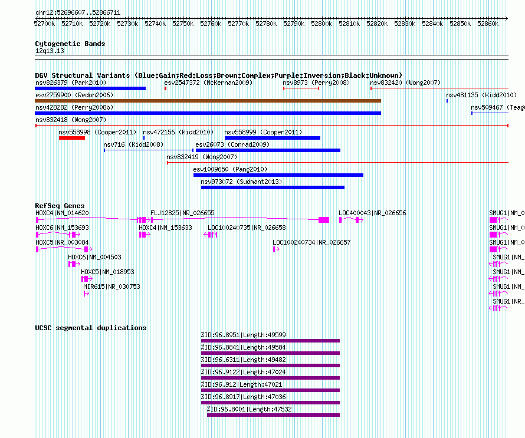The image size is (525, 438).
Task: Click the HOXC4|NM_153633 transcript label
Action: point(165,228)
